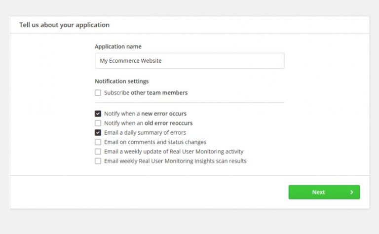The width and height of the screenshot is (379, 234).
Task: Uncheck Notify when a new error occurs
Action: (x=98, y=114)
